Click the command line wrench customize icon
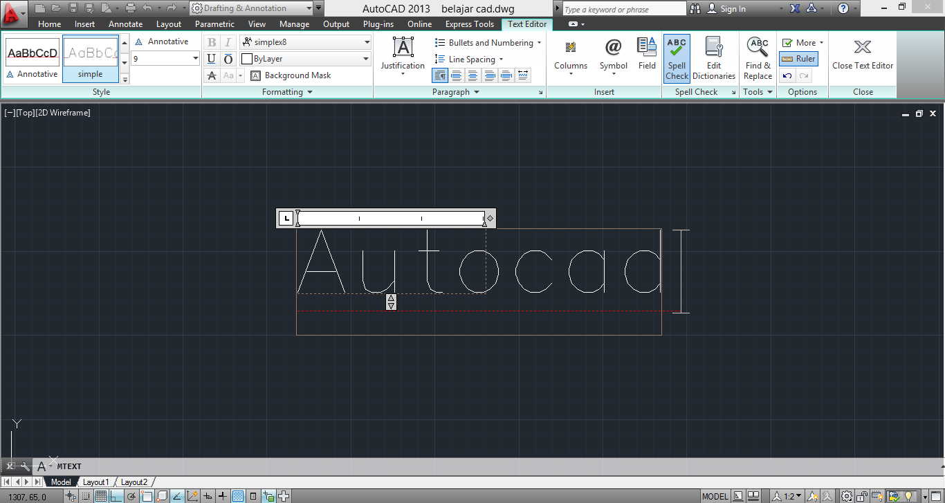 (x=25, y=466)
